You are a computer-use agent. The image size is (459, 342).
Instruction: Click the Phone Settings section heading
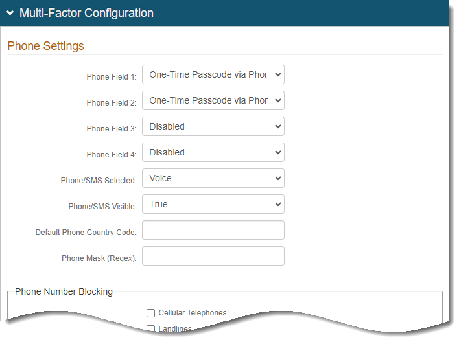click(x=45, y=46)
